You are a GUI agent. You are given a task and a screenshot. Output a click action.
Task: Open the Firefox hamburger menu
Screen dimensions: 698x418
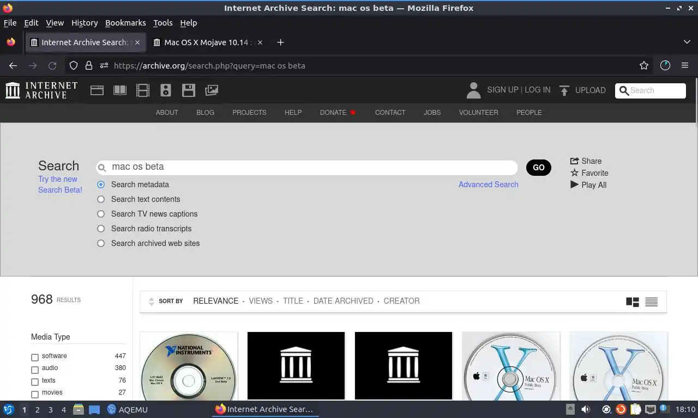[685, 65]
